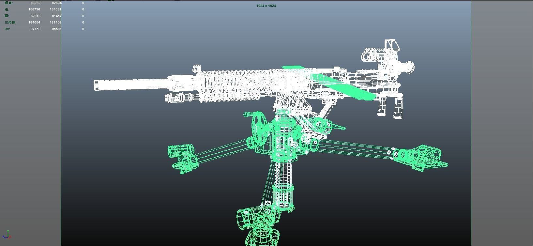Click the triangle count value 164054

34,23
